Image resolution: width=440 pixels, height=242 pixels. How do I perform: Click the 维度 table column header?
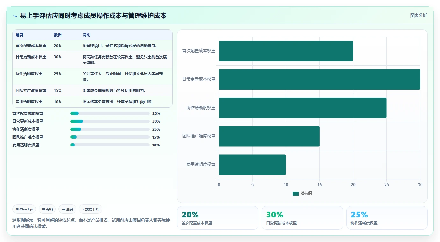[x=19, y=35]
